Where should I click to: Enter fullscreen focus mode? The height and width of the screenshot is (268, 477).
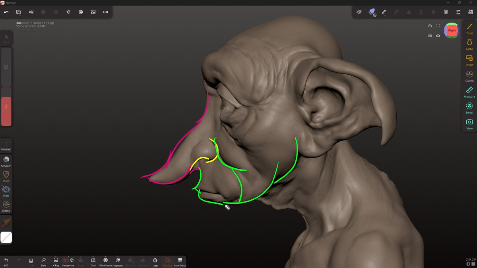click(438, 26)
